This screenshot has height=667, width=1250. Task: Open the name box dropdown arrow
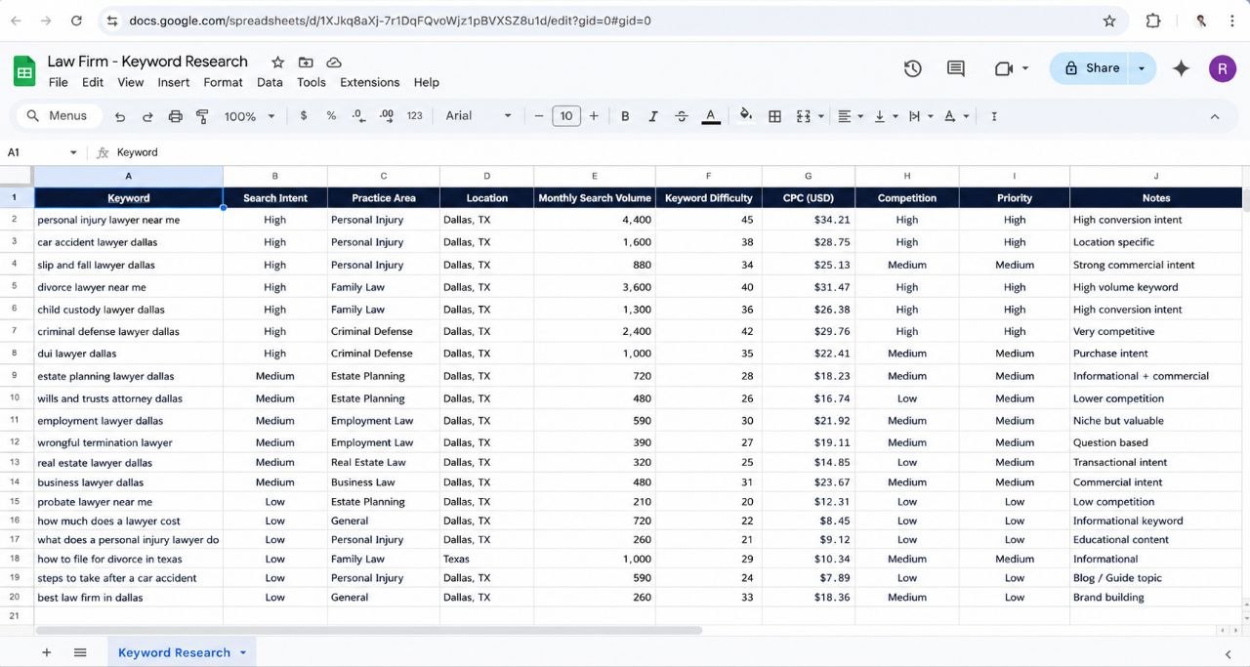click(73, 152)
